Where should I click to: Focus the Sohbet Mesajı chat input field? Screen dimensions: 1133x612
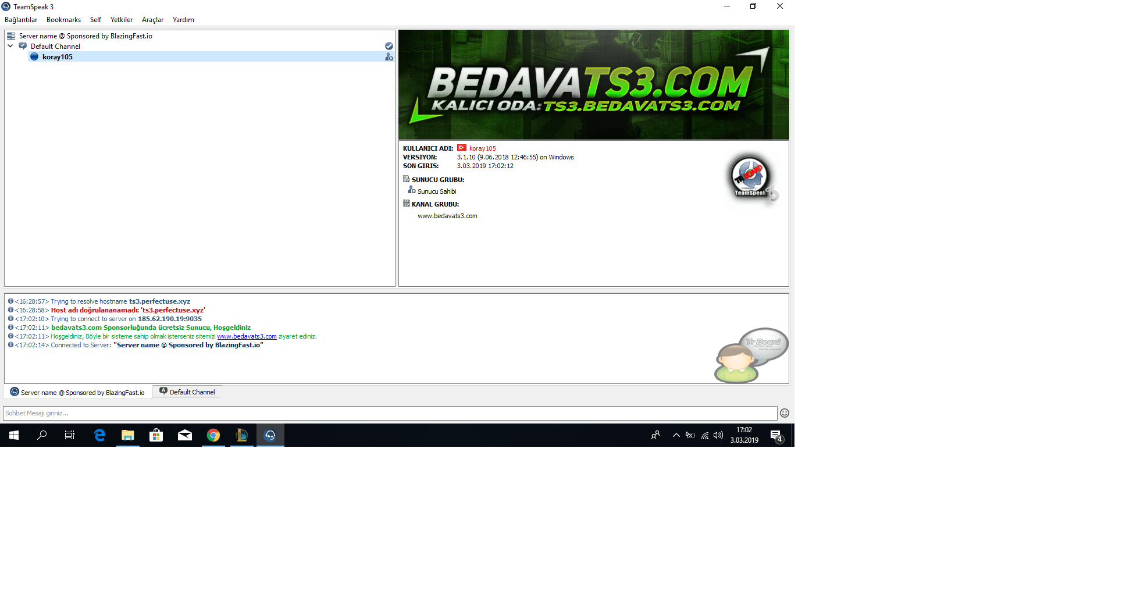click(x=390, y=413)
